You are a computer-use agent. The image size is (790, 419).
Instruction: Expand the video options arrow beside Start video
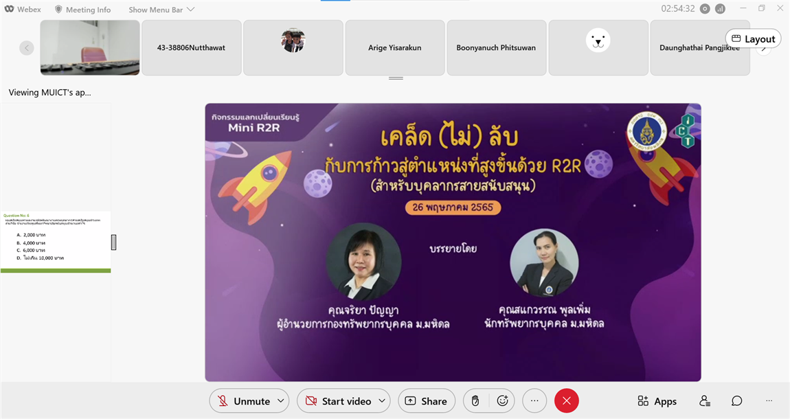382,401
